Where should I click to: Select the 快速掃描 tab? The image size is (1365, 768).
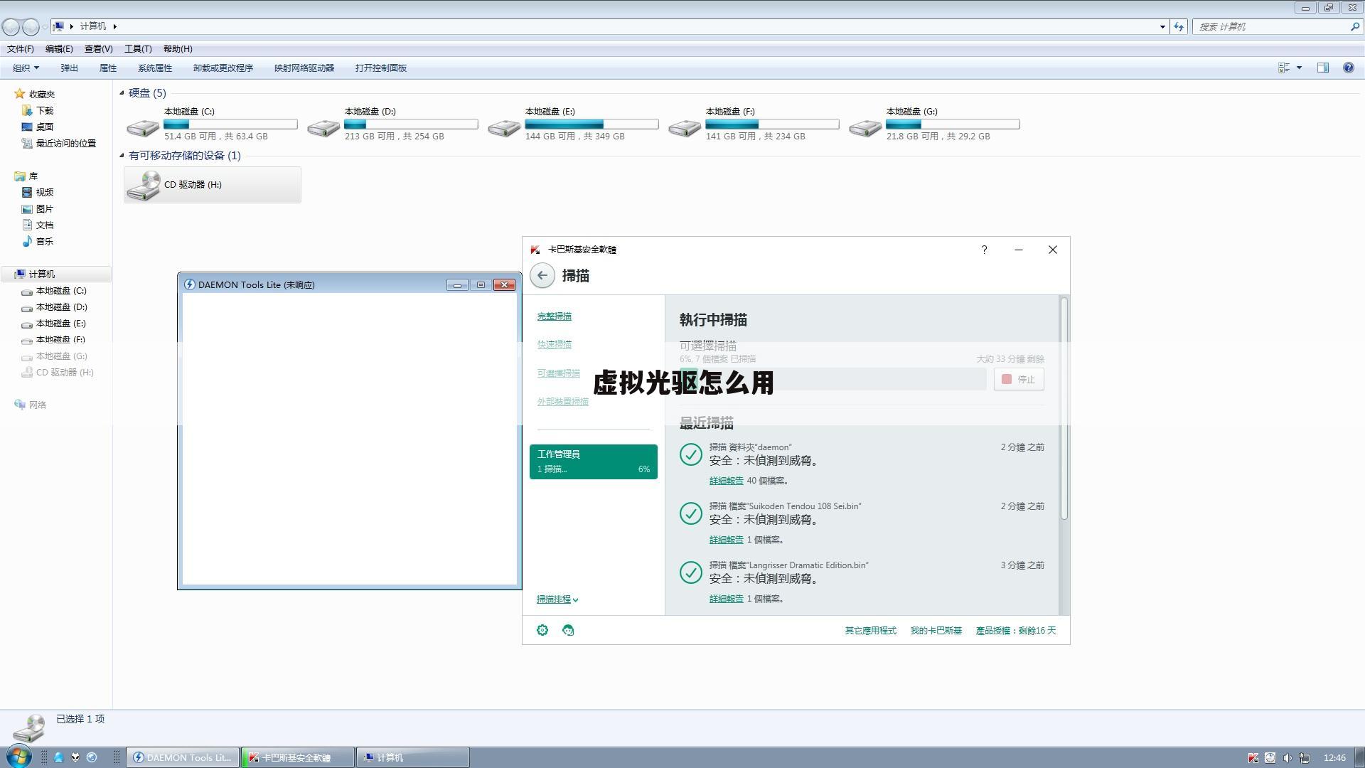coord(555,345)
